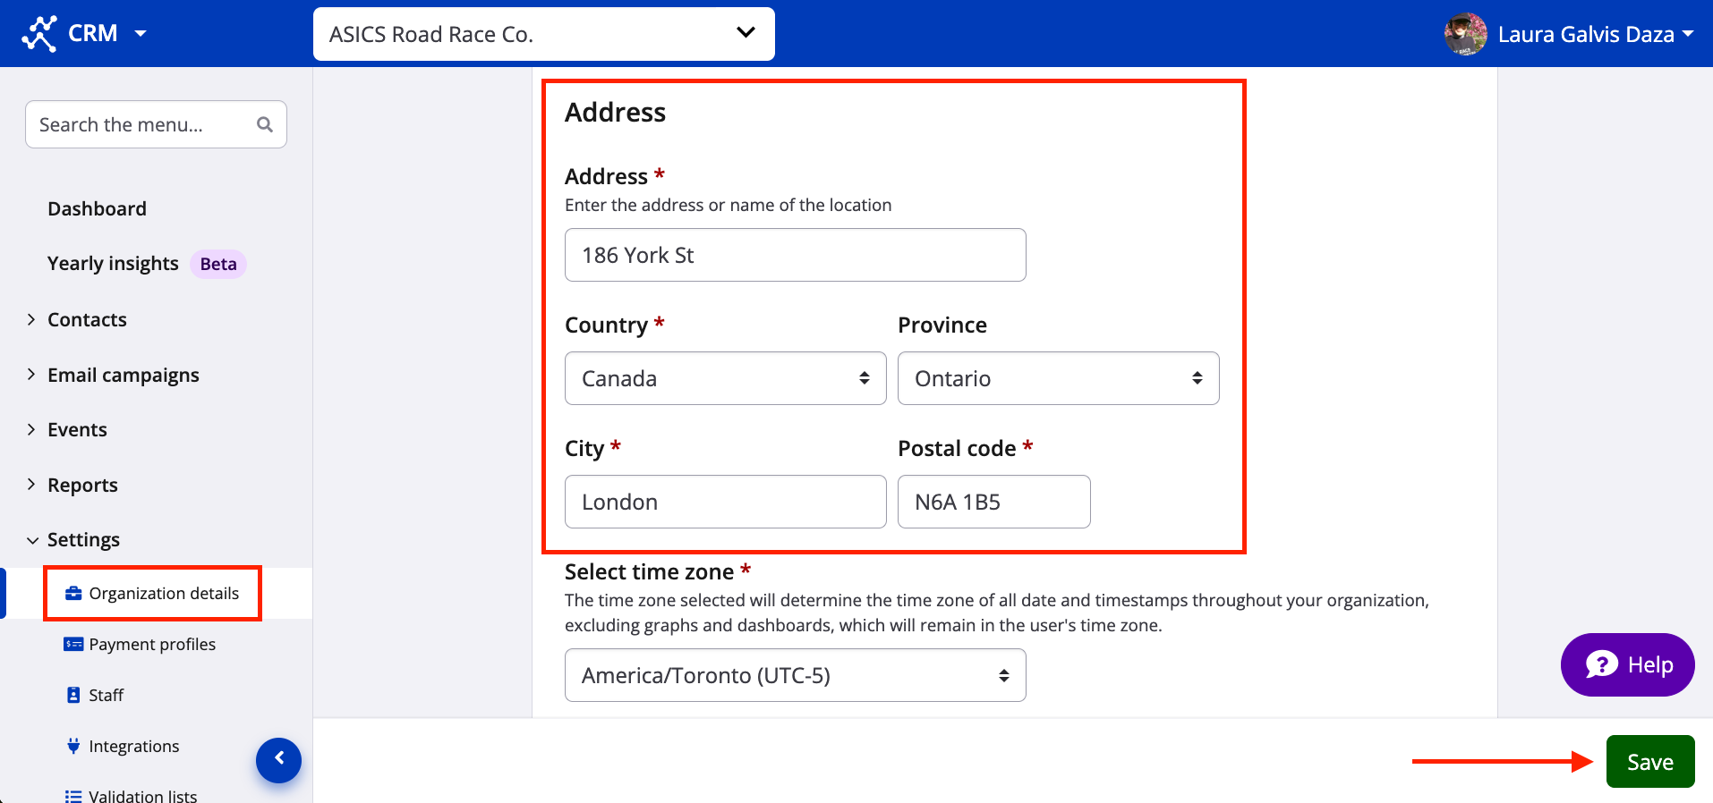This screenshot has height=803, width=1713.
Task: Open Yearly insights in sidebar
Action: 113,264
